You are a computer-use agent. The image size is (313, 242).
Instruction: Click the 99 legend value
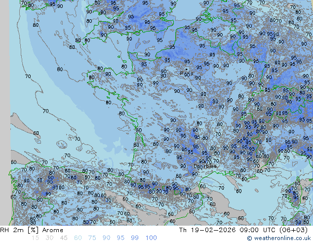(x=135, y=238)
